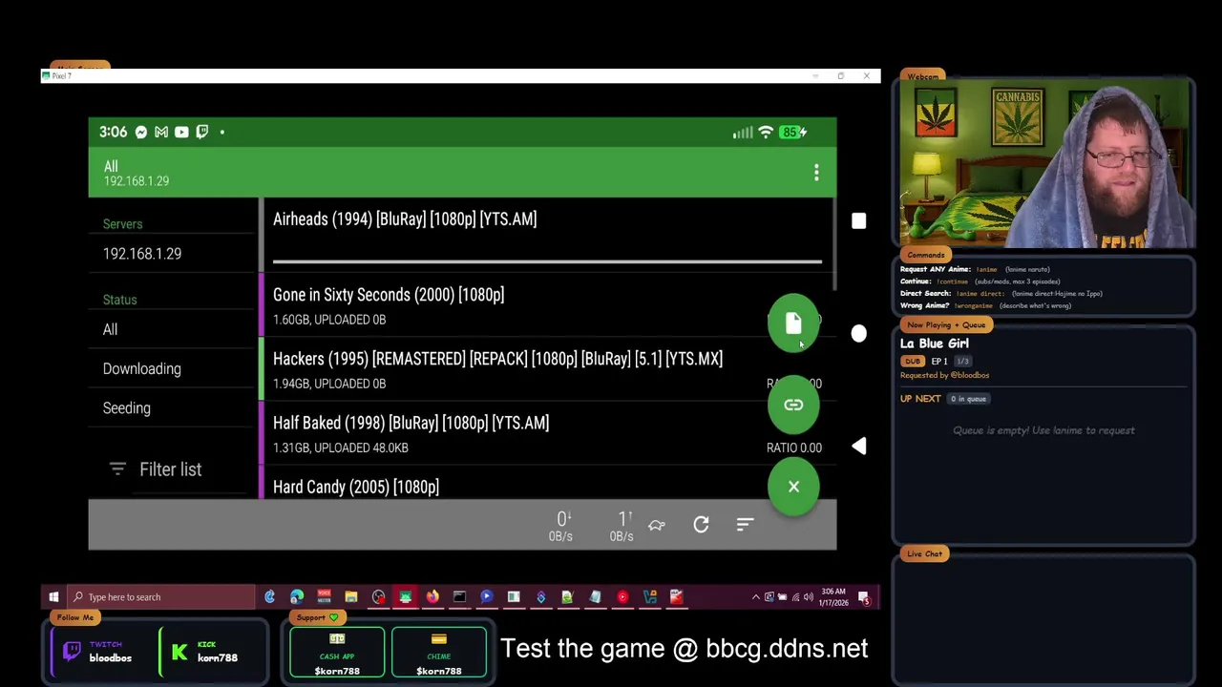Click the Now Playing + Queue label
Image resolution: width=1222 pixels, height=687 pixels.
(x=946, y=324)
